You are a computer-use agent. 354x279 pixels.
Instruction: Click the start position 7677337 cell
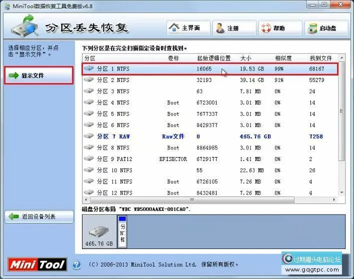(x=207, y=114)
